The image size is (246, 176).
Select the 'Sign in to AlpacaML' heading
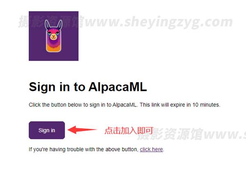[x=88, y=87]
